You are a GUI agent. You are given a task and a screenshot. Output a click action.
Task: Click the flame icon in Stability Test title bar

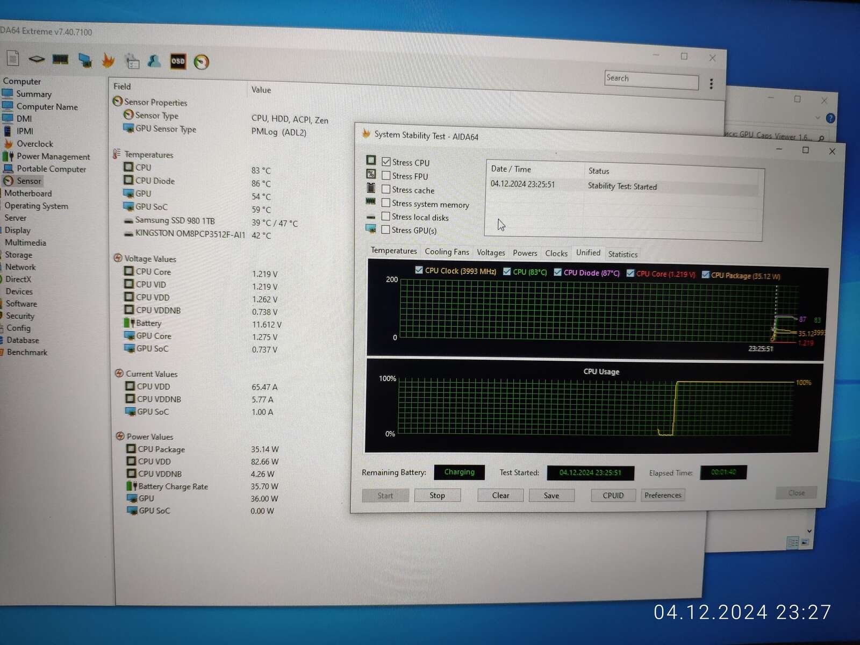(x=367, y=133)
